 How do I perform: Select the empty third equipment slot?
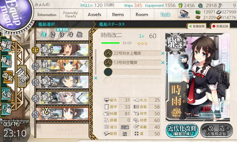point(132,72)
